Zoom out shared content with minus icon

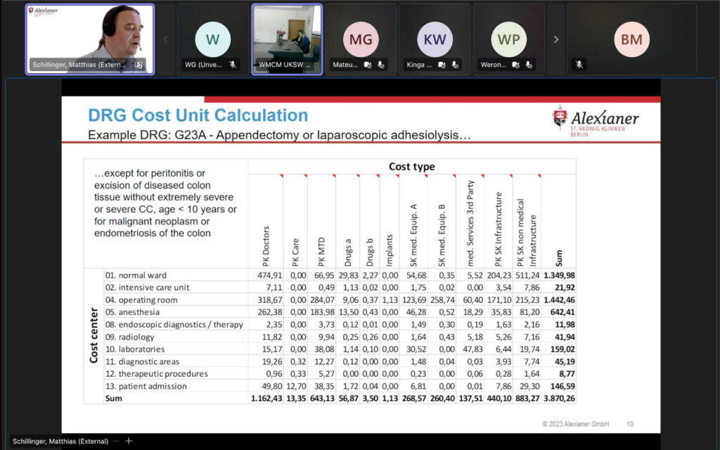click(x=116, y=441)
